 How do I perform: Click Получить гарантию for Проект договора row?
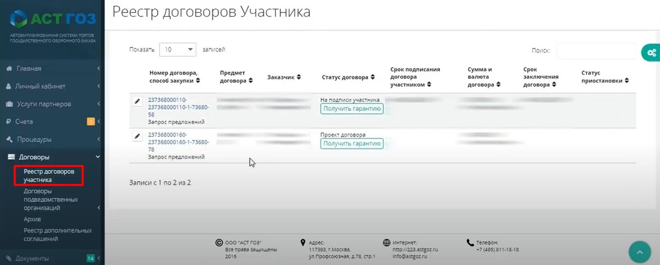(351, 143)
